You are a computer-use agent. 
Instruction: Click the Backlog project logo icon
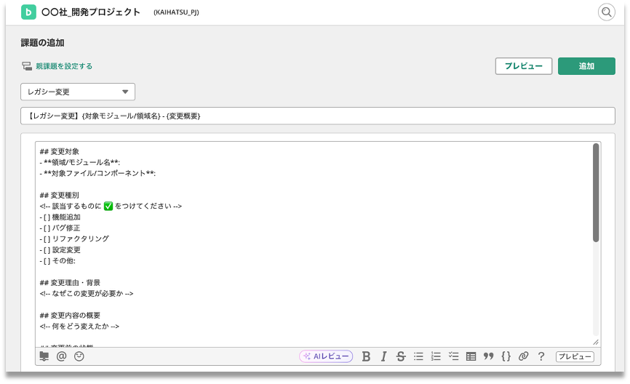tap(28, 12)
